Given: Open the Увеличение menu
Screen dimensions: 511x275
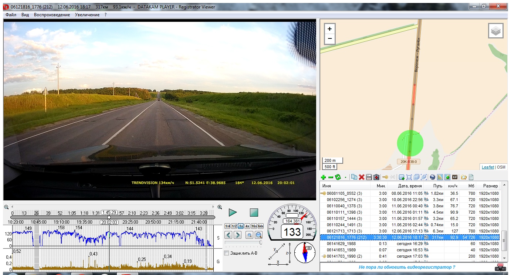Looking at the screenshot, I should tap(87, 15).
